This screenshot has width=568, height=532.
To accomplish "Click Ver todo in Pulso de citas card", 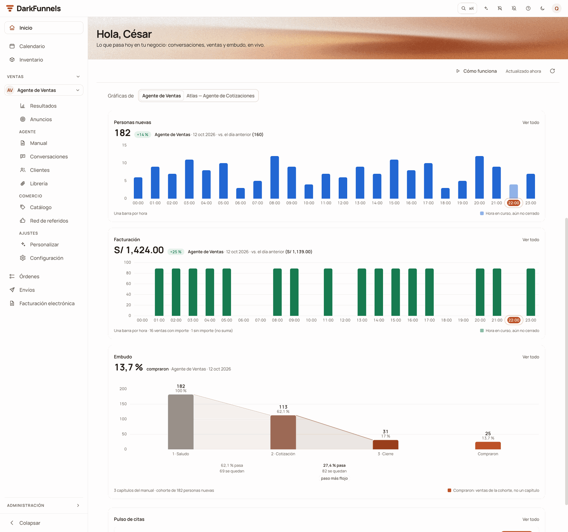I will tap(531, 519).
